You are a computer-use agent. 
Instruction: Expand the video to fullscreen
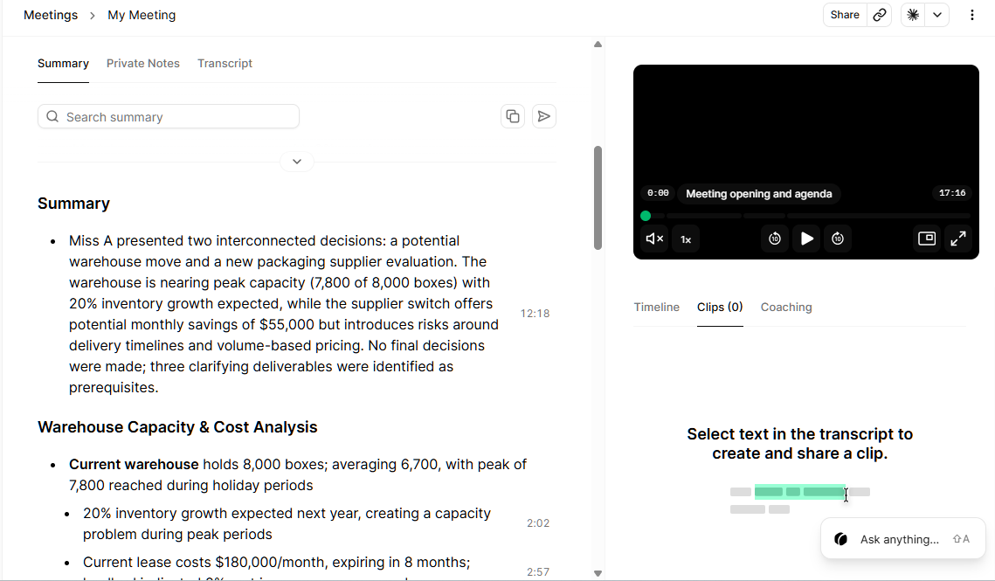(x=958, y=239)
